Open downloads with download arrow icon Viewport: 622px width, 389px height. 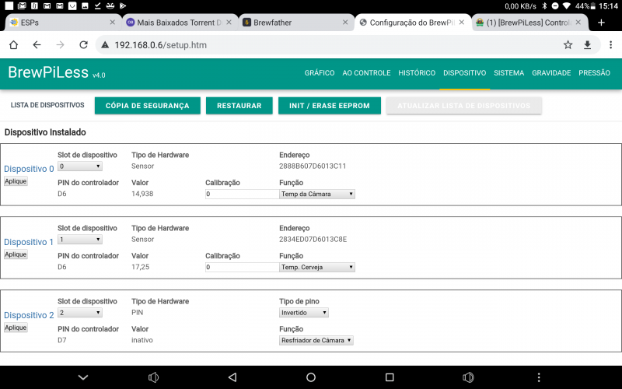pos(588,45)
